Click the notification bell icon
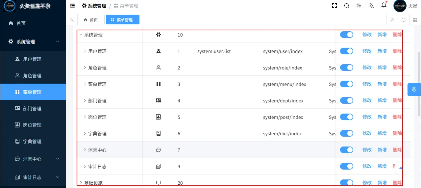421x188 pixels. tap(384, 5)
